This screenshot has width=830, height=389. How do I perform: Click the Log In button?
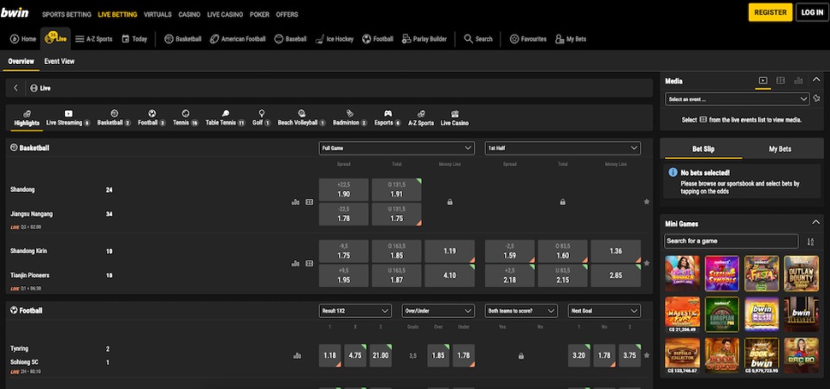click(x=812, y=12)
